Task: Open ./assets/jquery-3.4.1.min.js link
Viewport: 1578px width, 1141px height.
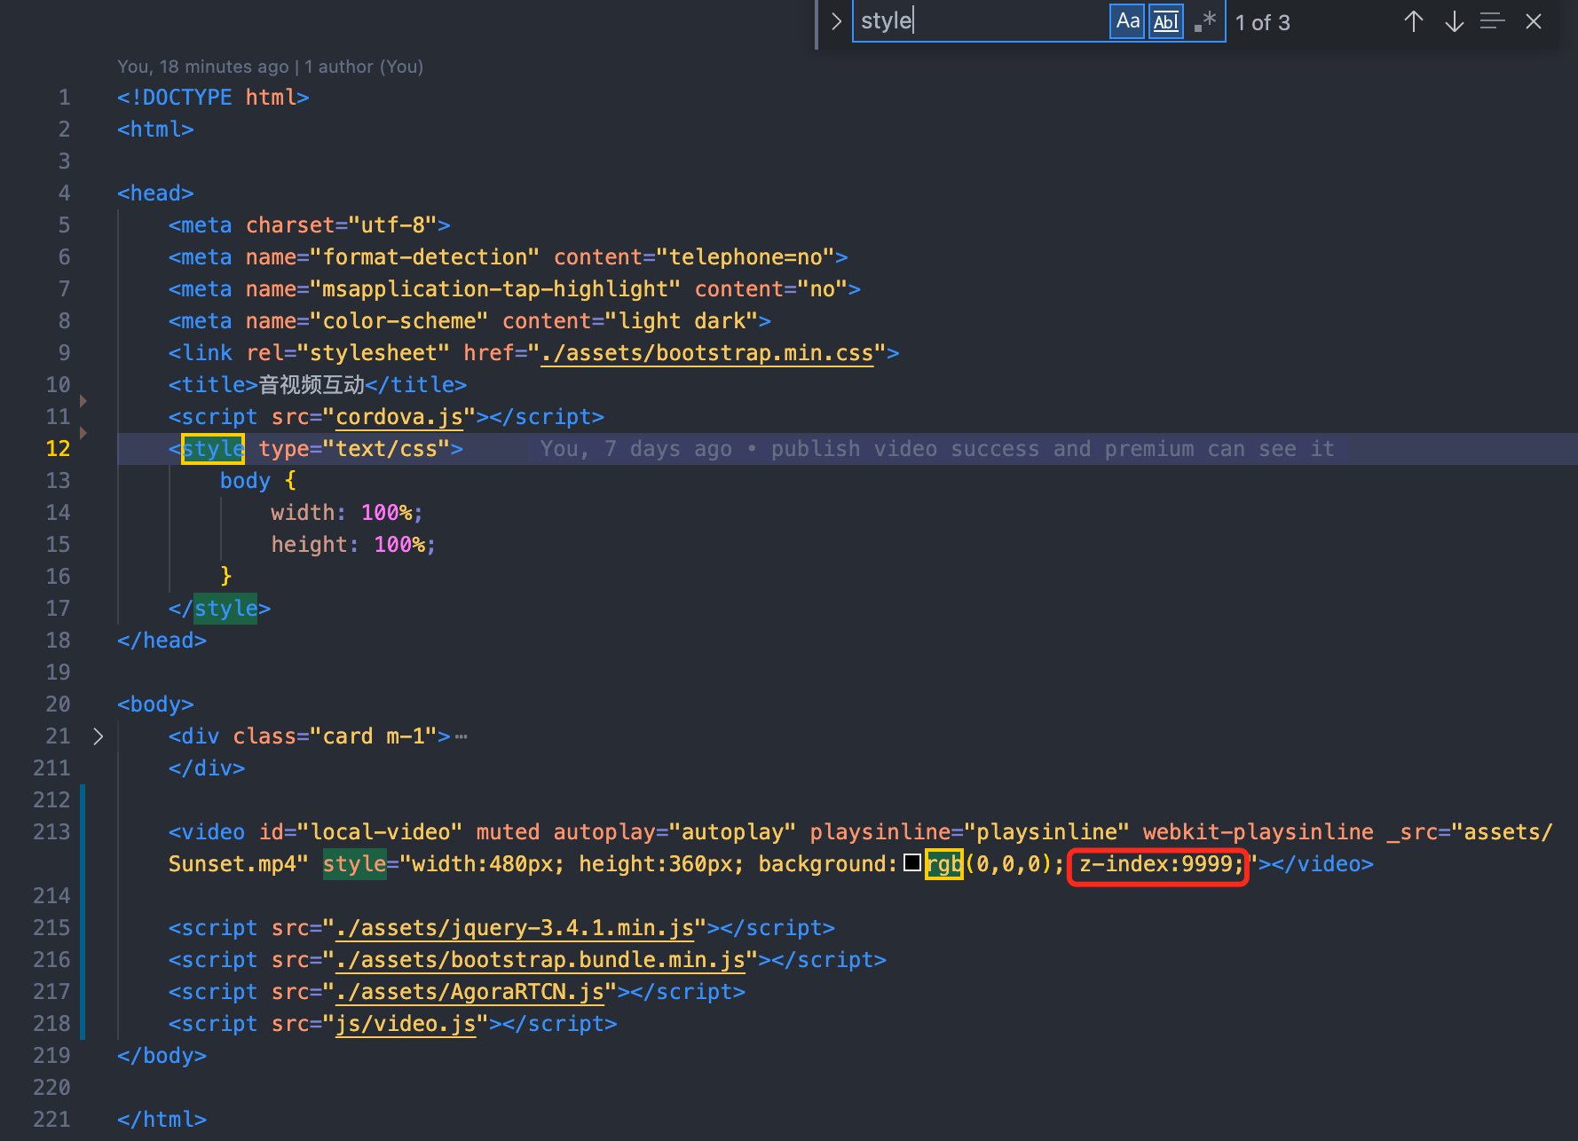Action: pos(515,928)
